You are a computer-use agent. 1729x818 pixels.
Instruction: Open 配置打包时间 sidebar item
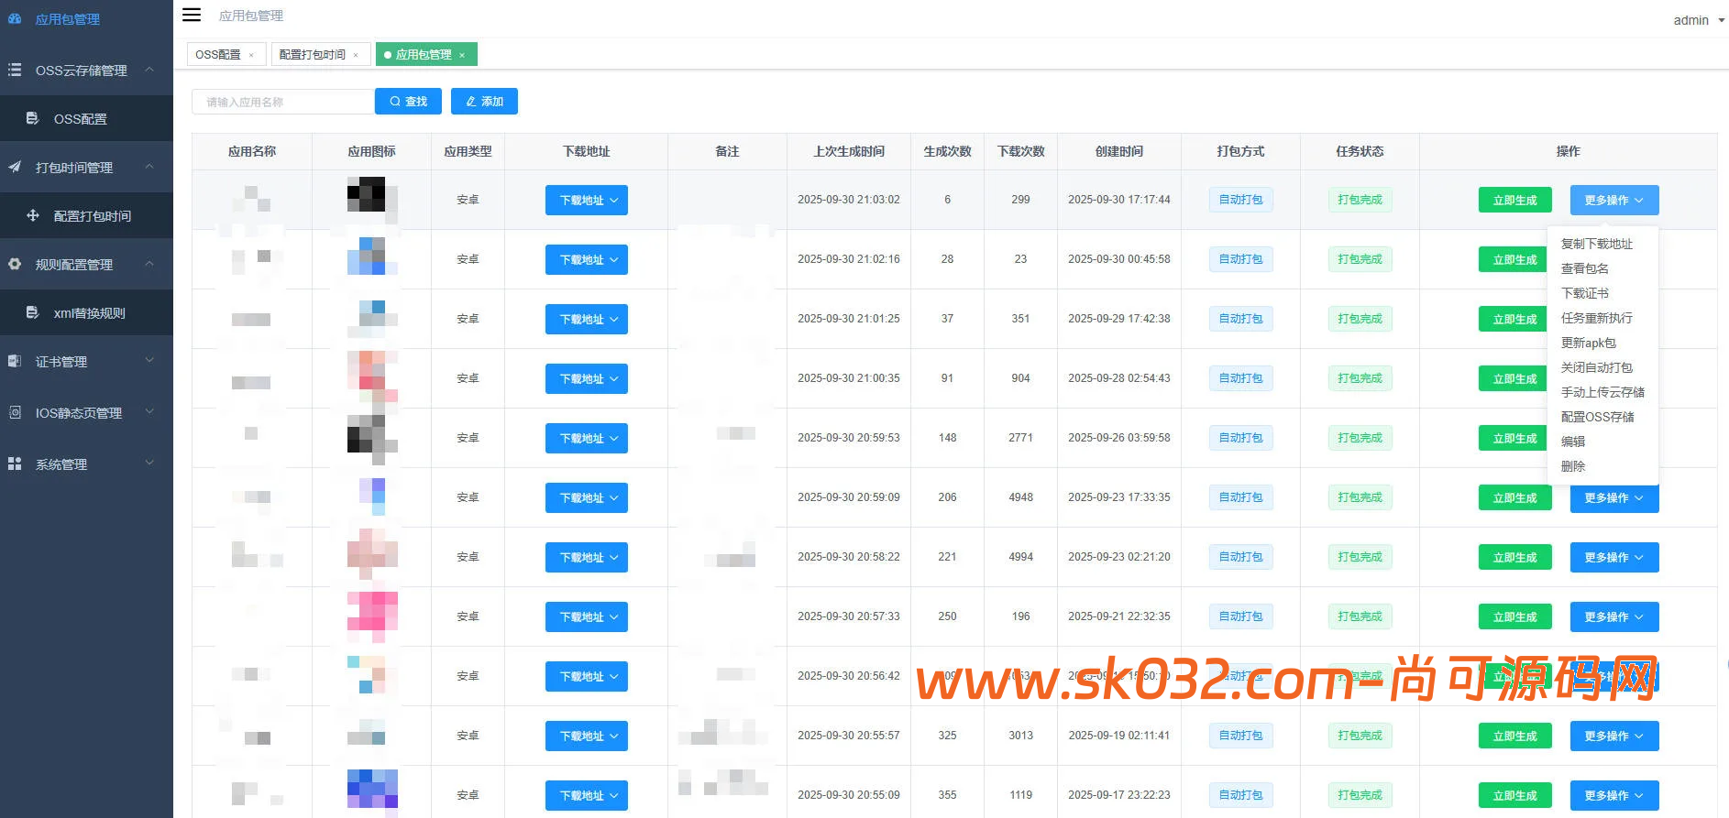[86, 216]
